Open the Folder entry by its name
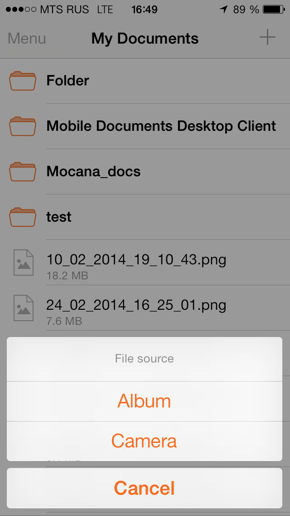 [68, 81]
